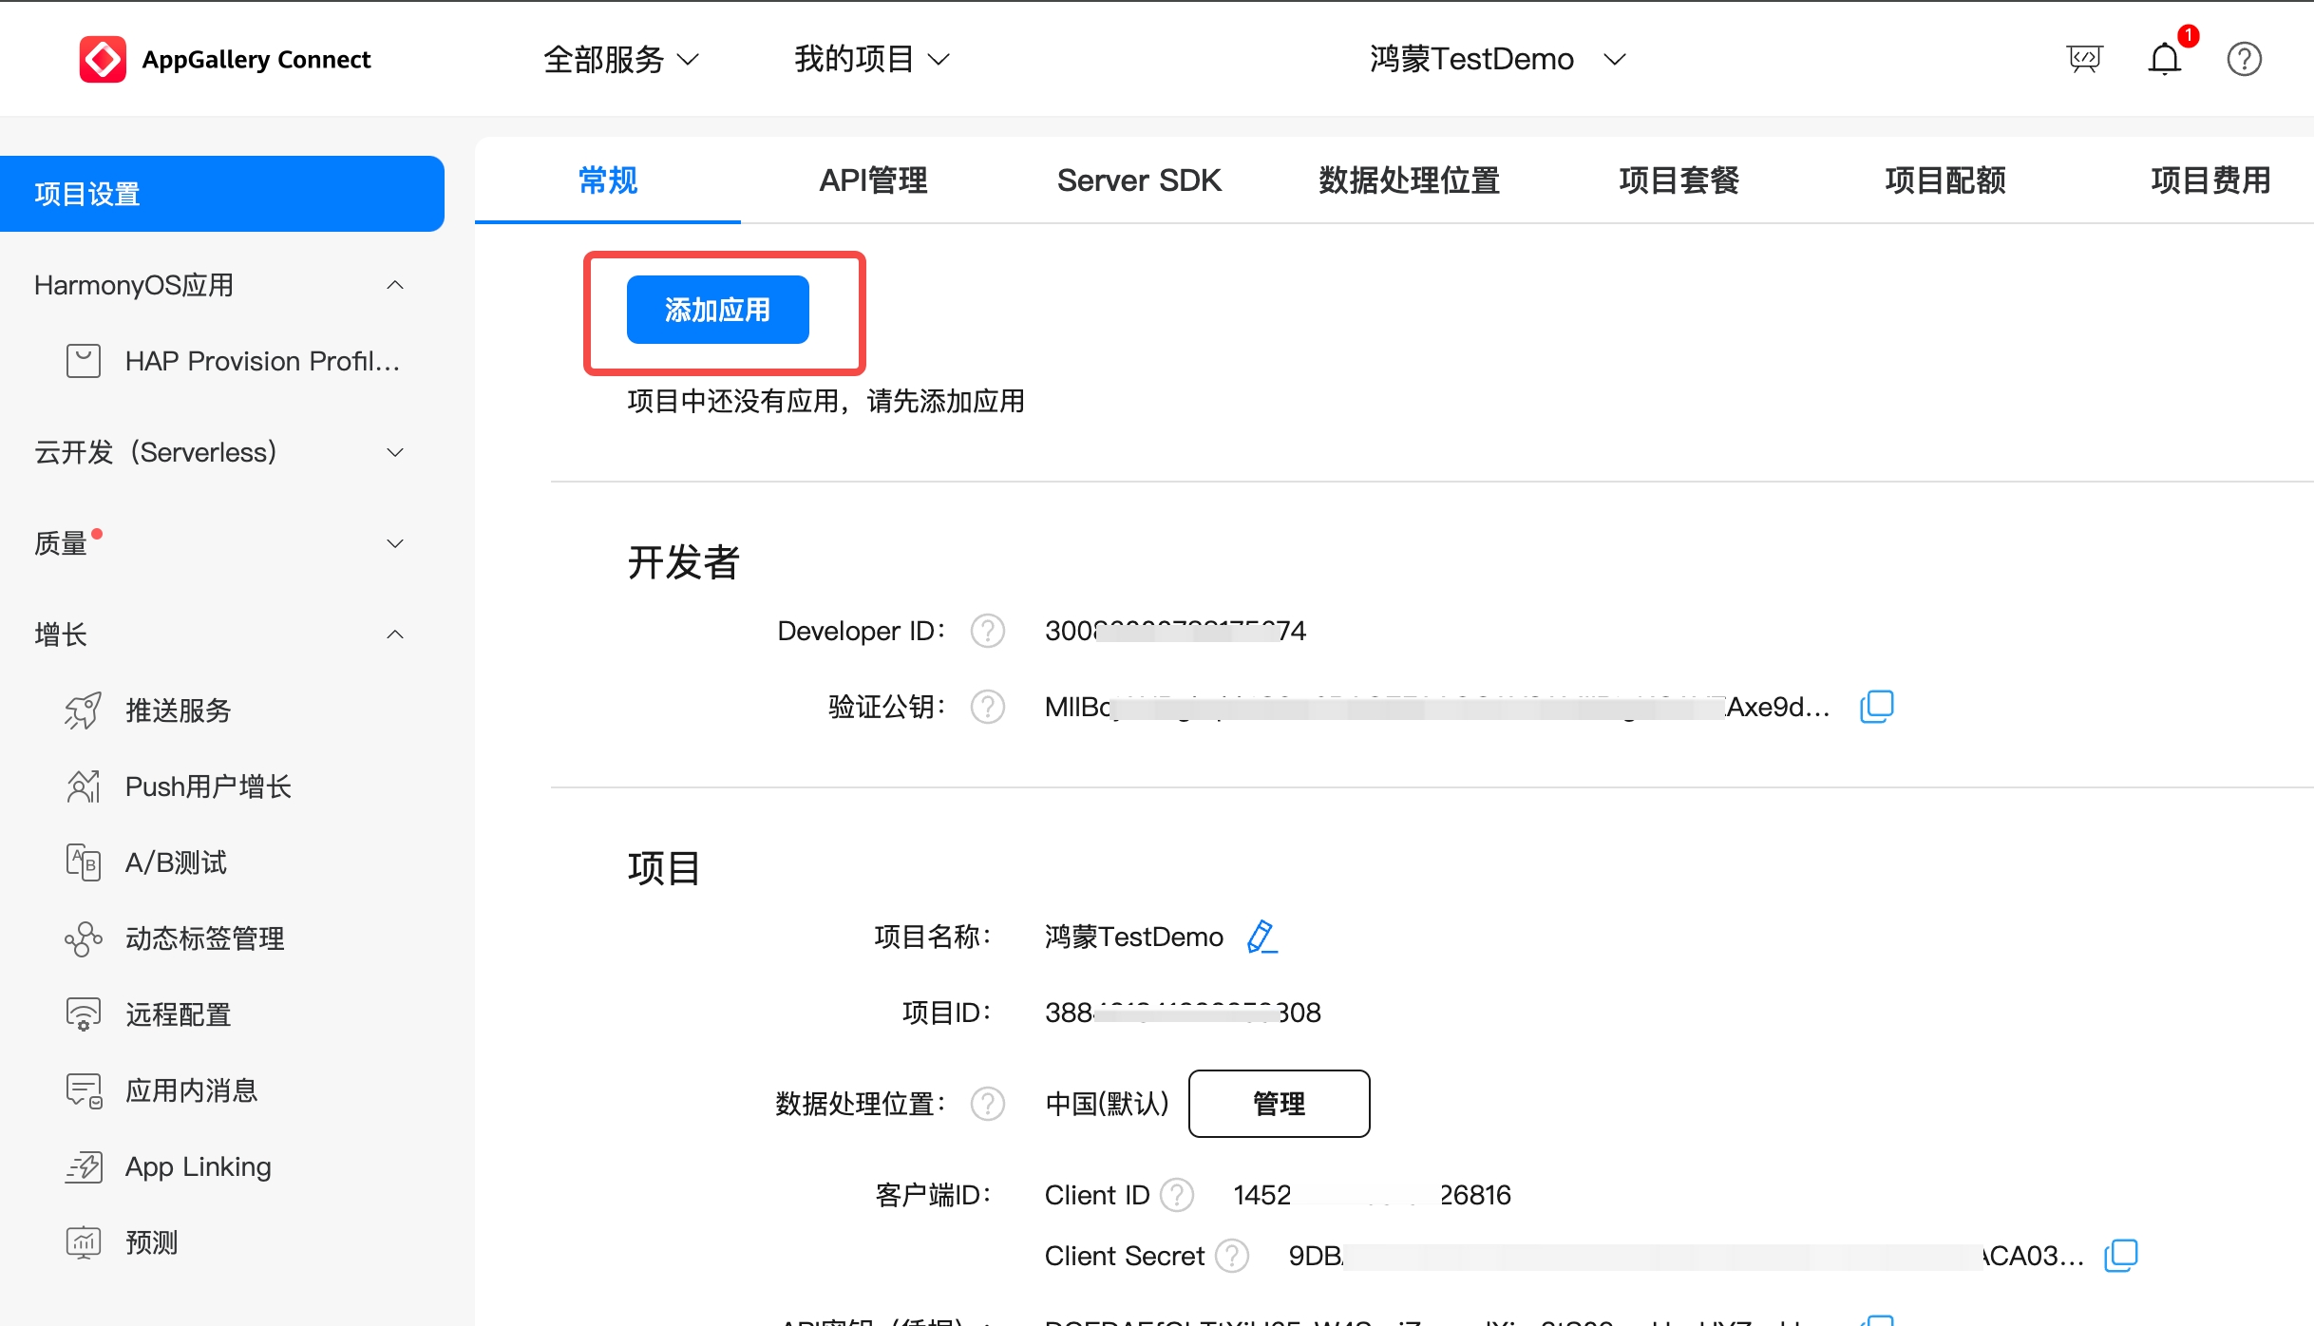
Task: Click the 项目中还没有应用 notice text
Action: click(826, 401)
